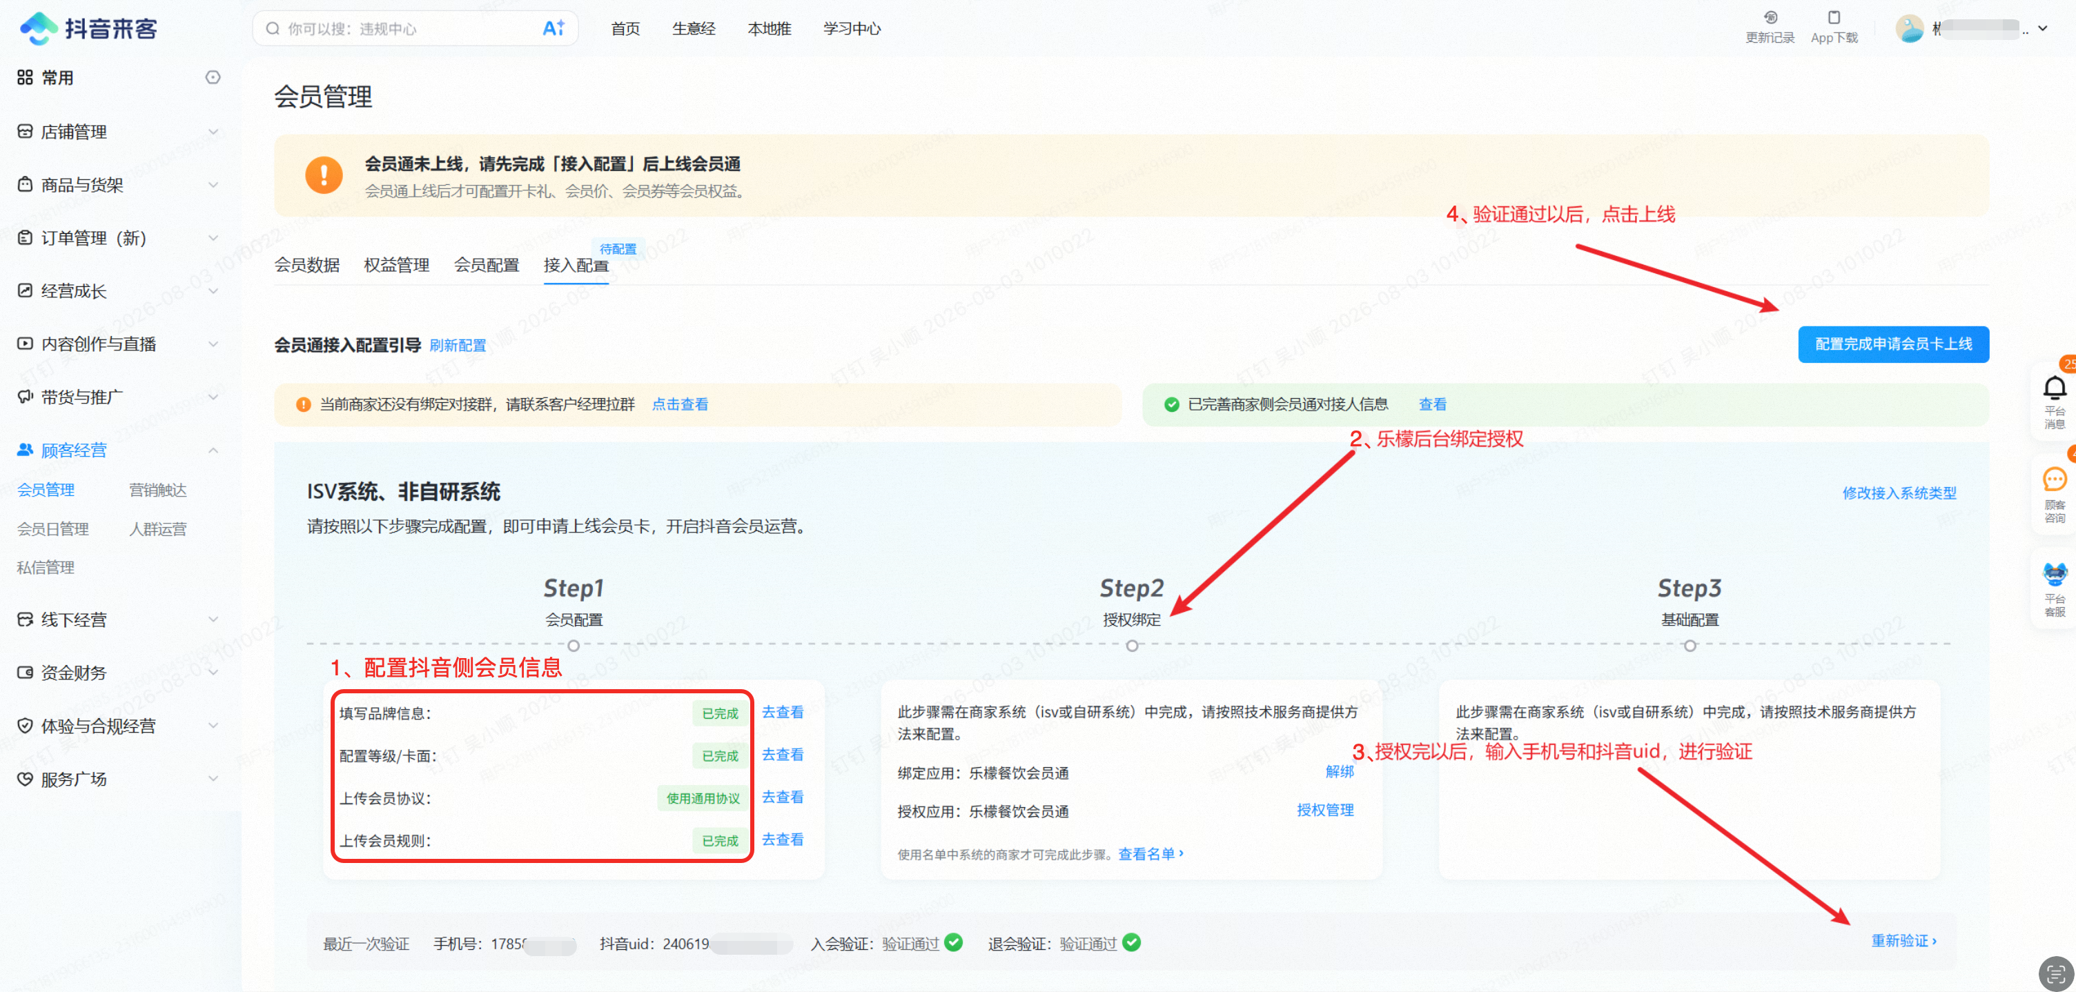Open 营销触达 in sidebar submenu
The image size is (2076, 992).
tap(158, 490)
